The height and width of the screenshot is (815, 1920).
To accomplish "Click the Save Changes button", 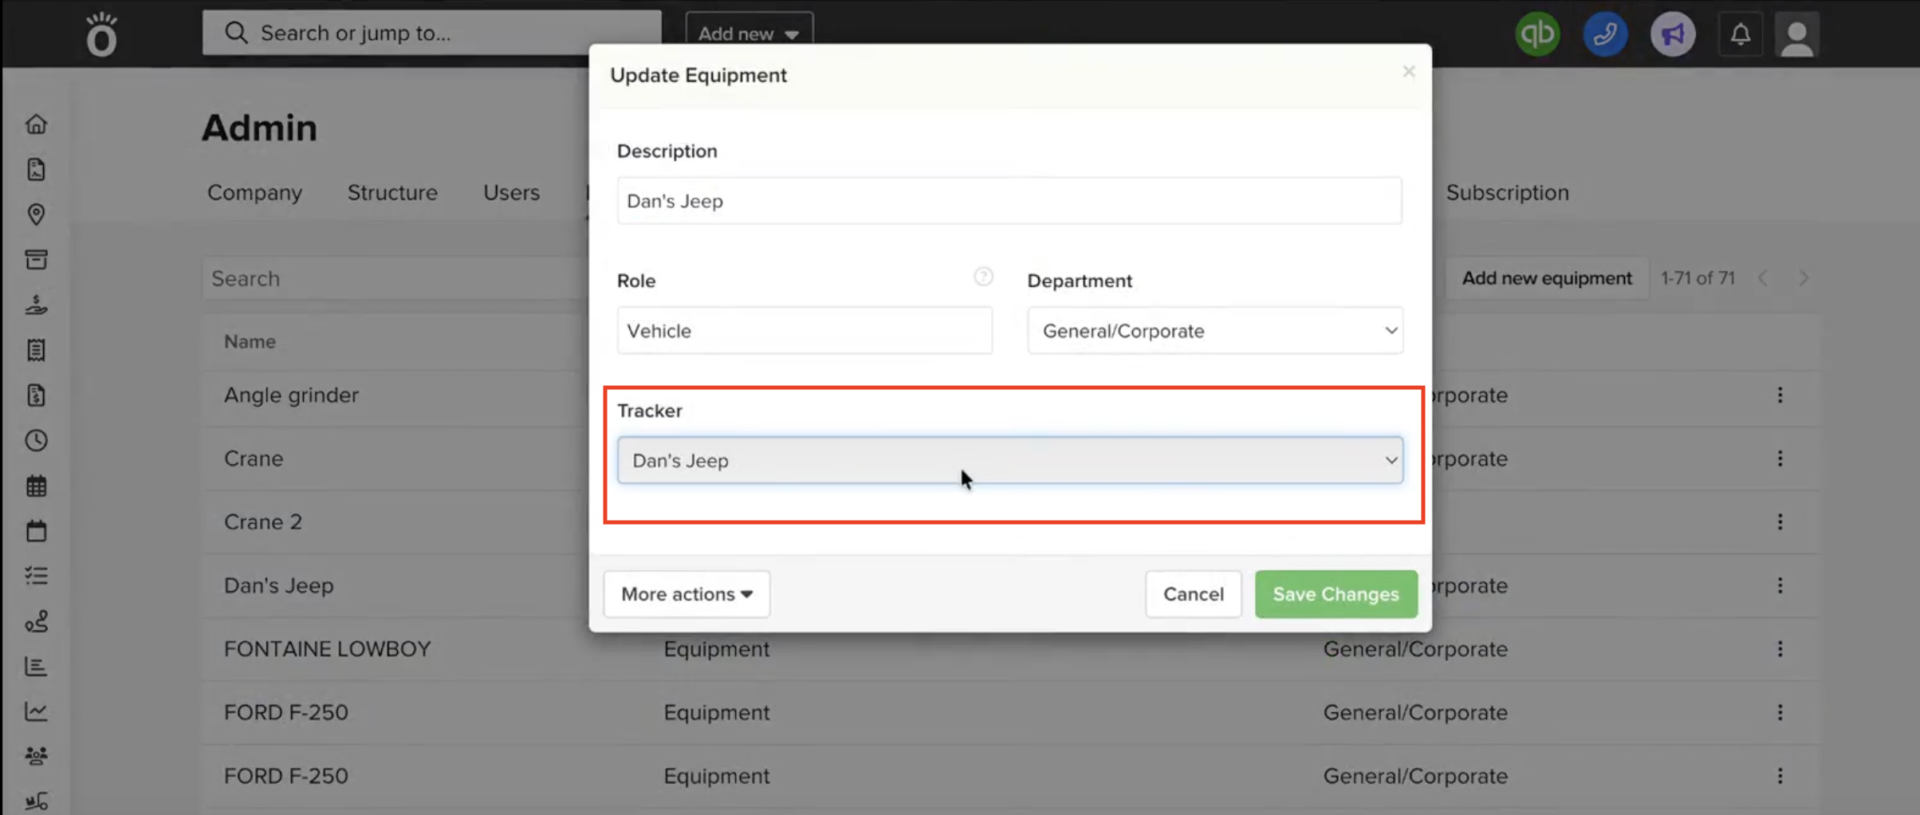I will pyautogui.click(x=1336, y=594).
